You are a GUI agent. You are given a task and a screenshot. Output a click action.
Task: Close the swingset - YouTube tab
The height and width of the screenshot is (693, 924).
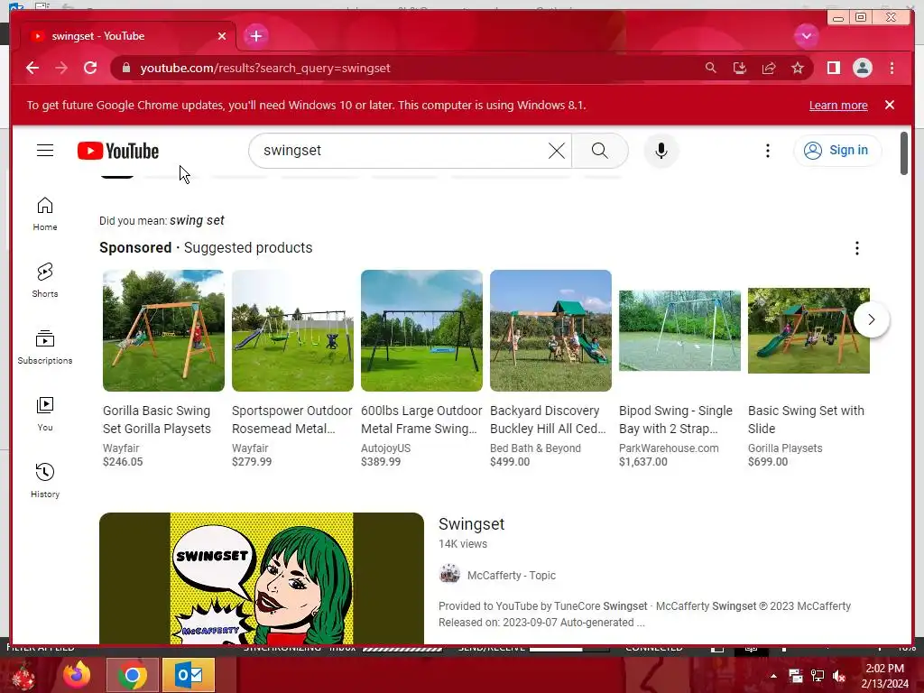[x=222, y=36]
